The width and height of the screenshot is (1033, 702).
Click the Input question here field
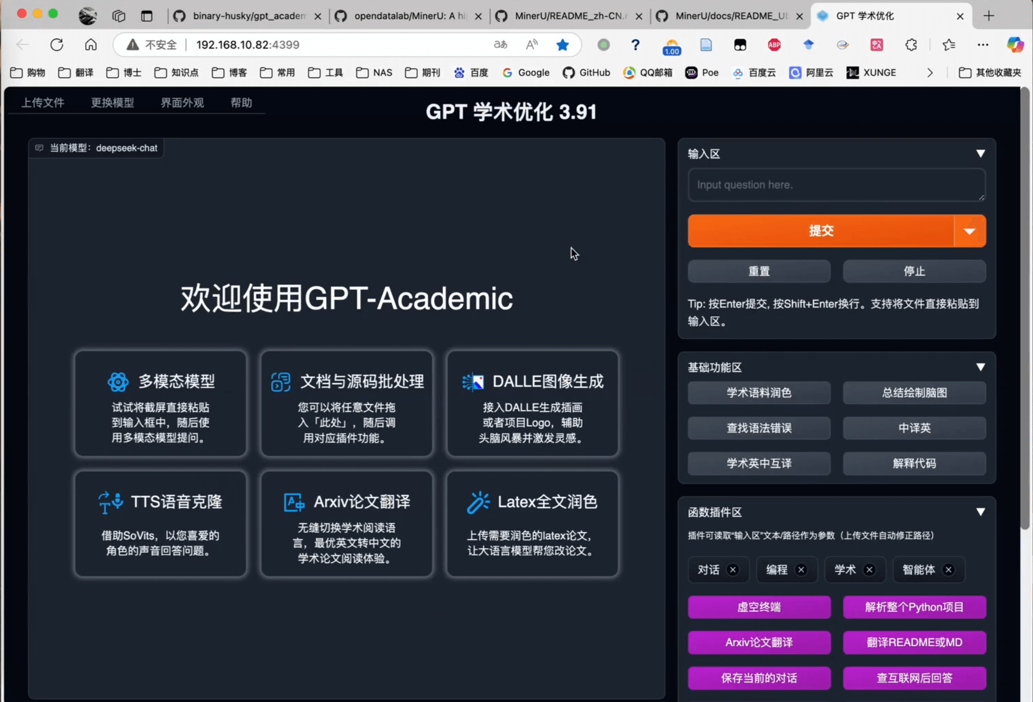click(x=837, y=185)
